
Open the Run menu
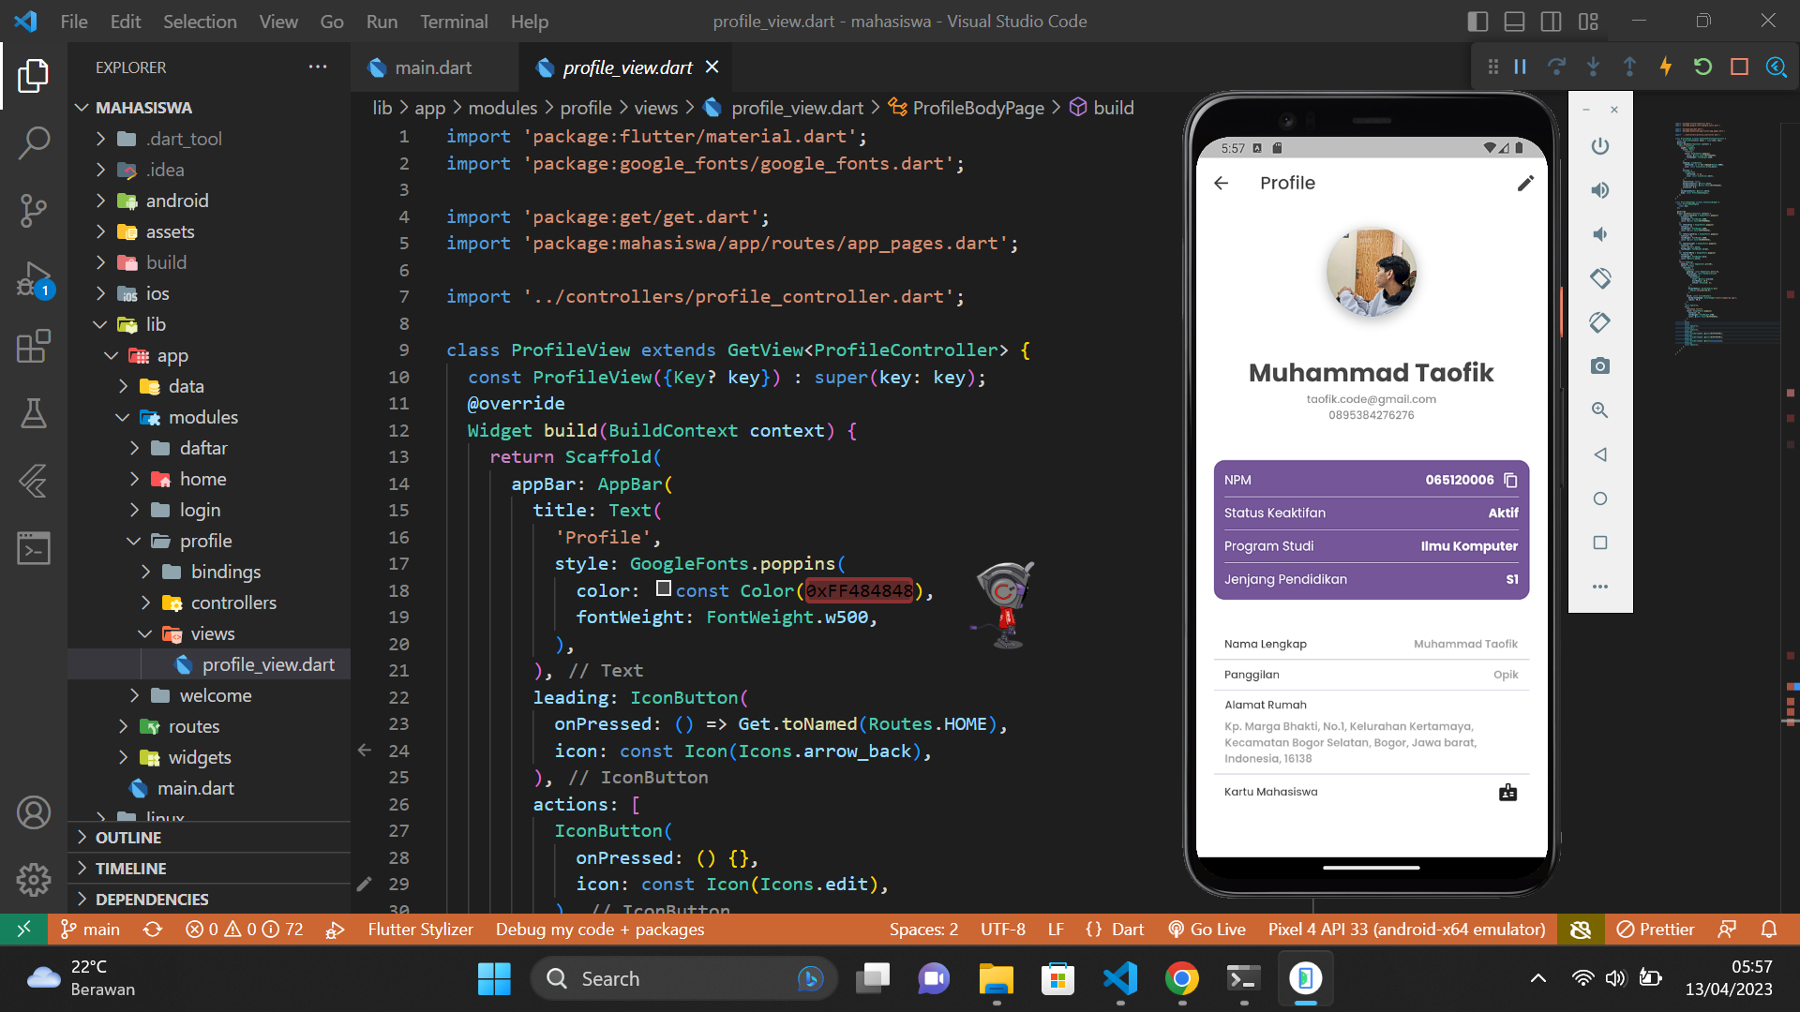coord(382,22)
